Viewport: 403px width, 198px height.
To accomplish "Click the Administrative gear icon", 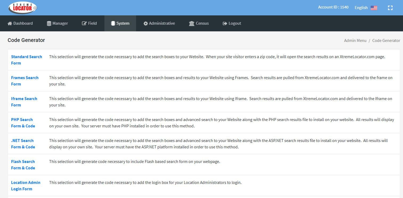I will 145,23.
